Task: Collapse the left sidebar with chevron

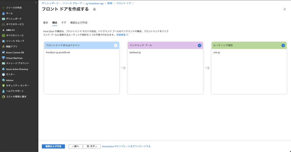Action: (x=36, y=3)
